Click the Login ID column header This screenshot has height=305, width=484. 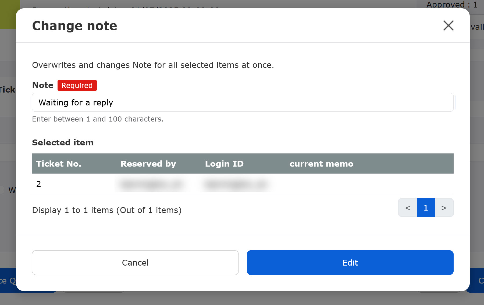224,164
